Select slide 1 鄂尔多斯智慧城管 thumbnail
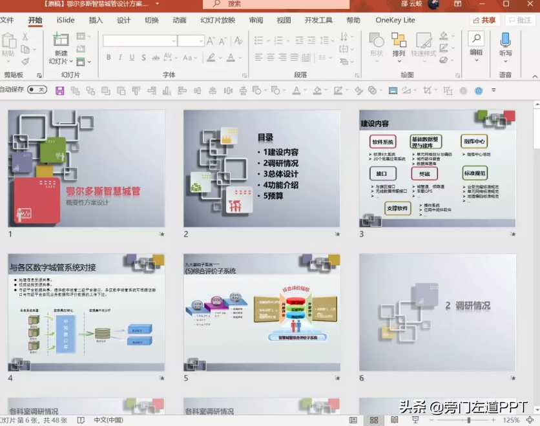Screen dimensions: 540x426 [86, 168]
